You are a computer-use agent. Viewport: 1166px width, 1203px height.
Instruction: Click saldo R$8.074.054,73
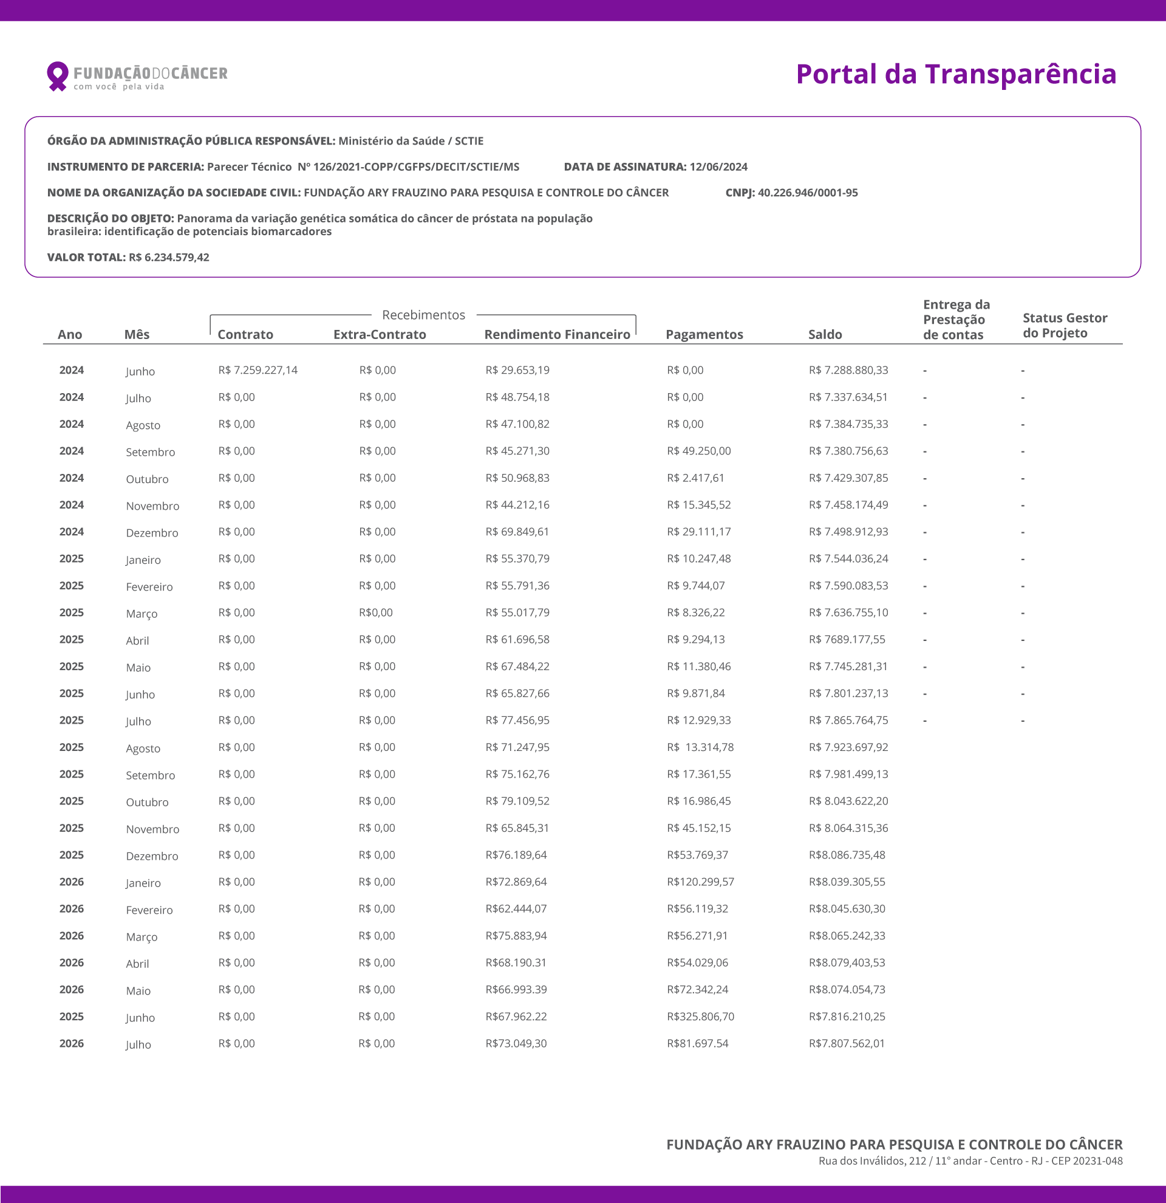[x=847, y=990]
